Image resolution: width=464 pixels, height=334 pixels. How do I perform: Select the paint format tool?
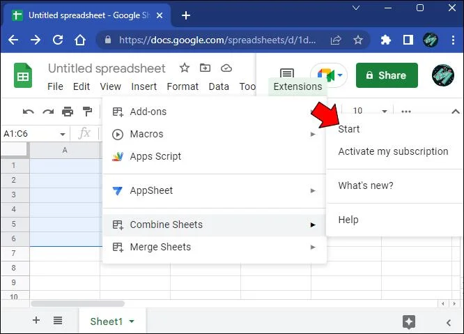pyautogui.click(x=87, y=112)
